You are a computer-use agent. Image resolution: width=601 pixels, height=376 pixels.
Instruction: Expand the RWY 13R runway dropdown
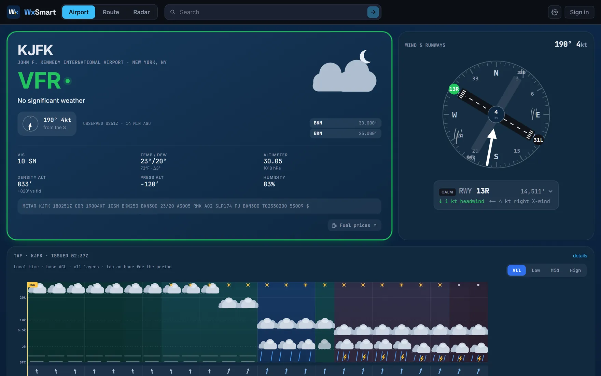pos(550,191)
